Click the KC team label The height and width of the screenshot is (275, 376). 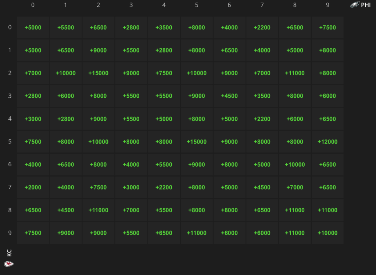[x=9, y=253]
